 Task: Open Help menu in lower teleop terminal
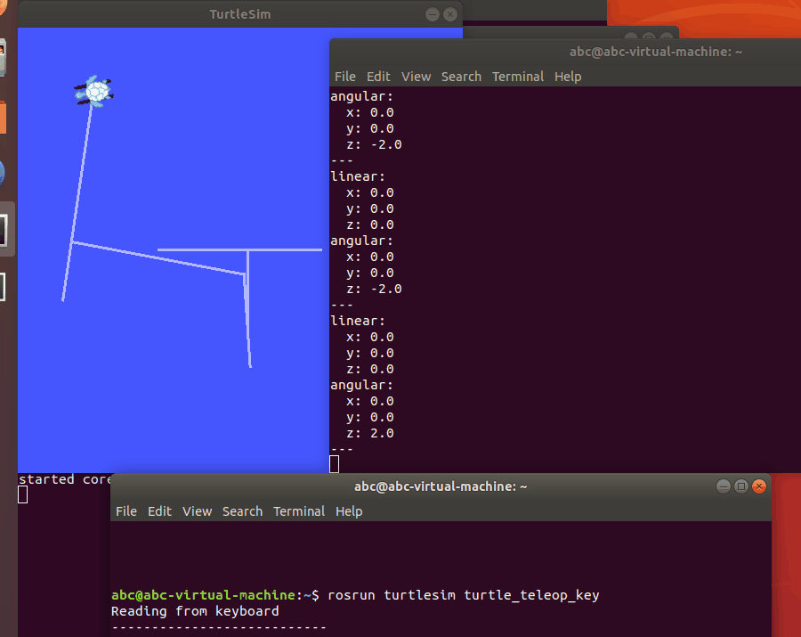(x=349, y=511)
